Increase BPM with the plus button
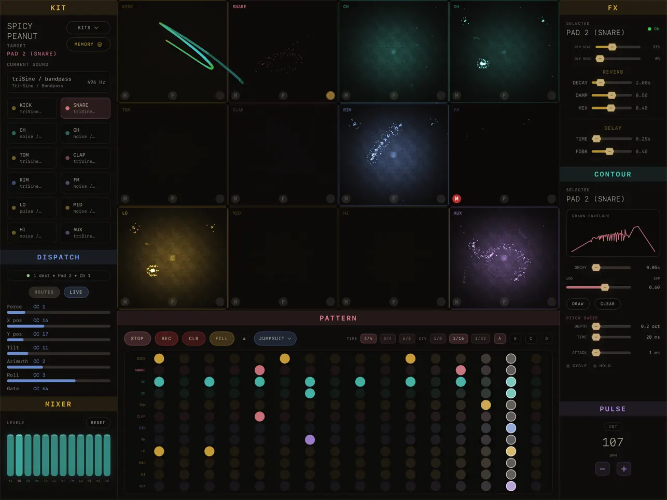The height and width of the screenshot is (500, 667). click(x=624, y=469)
